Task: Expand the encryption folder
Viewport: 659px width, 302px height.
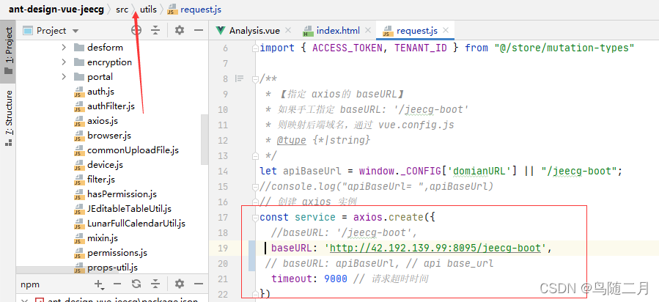Action: tap(64, 62)
